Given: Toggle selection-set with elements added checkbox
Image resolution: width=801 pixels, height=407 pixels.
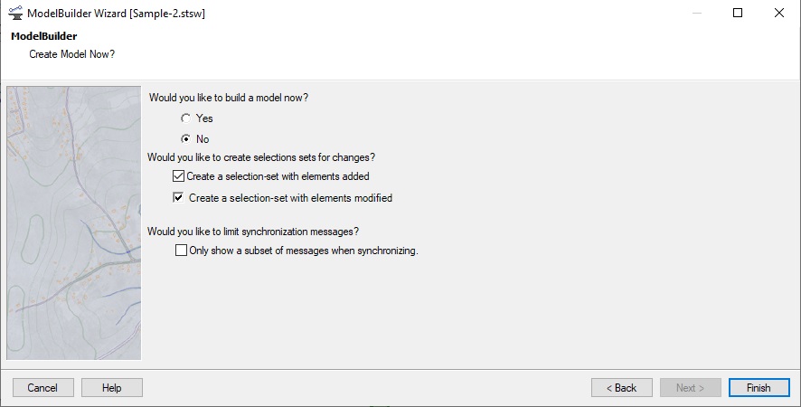Looking at the screenshot, I should pyautogui.click(x=178, y=176).
